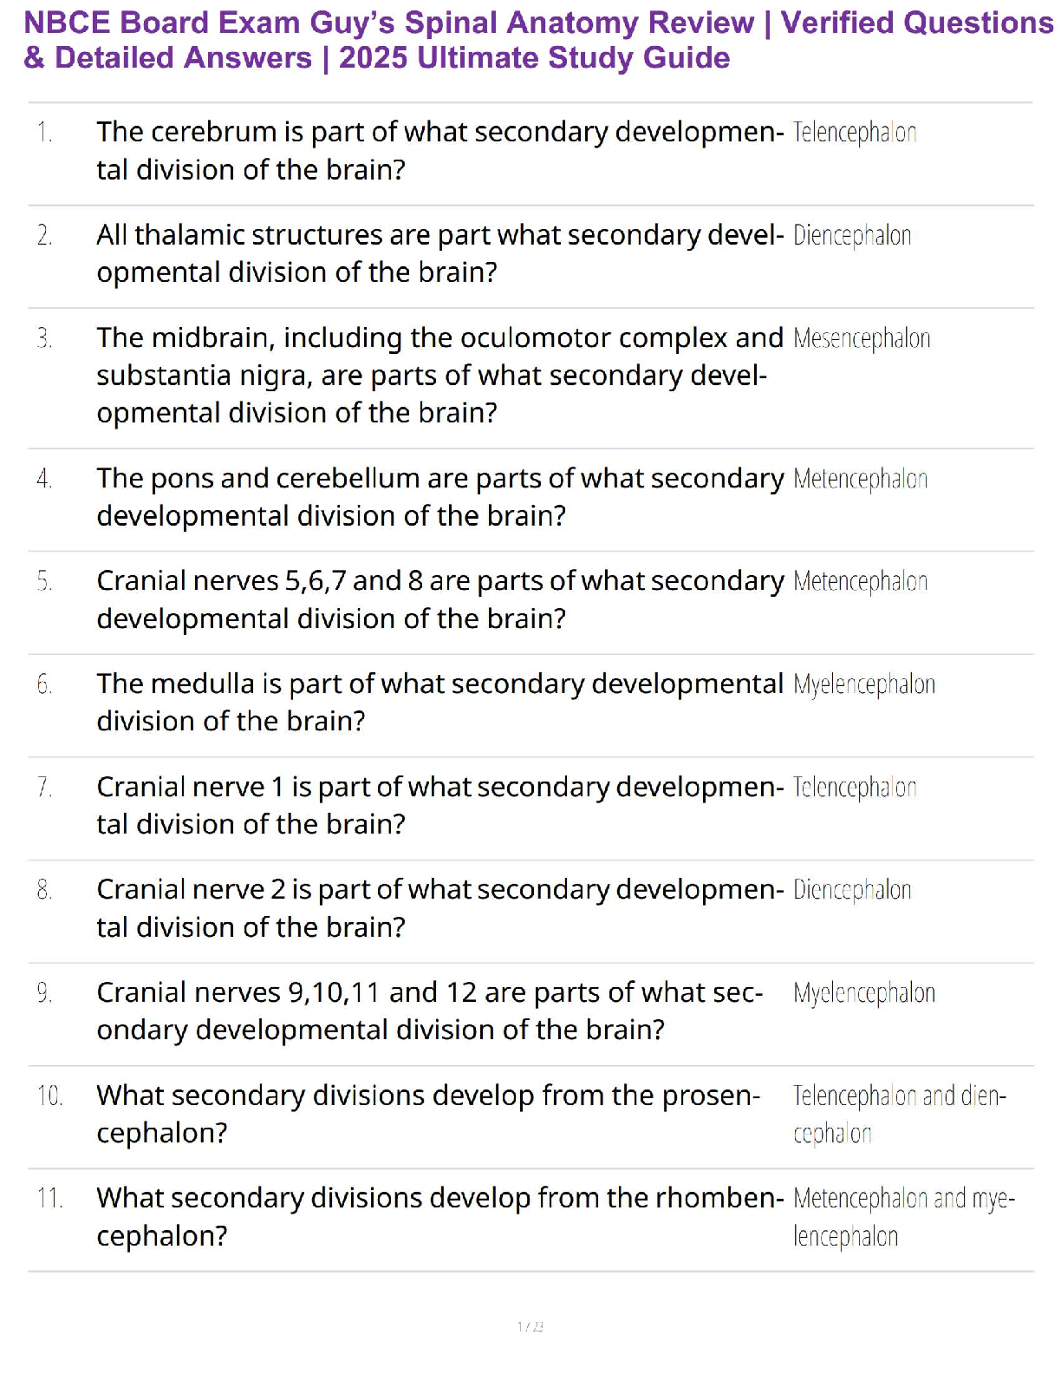Click Metencephalon answer for cranial nerves 5,6,7,8
The image size is (1061, 1374).
pyautogui.click(x=860, y=581)
